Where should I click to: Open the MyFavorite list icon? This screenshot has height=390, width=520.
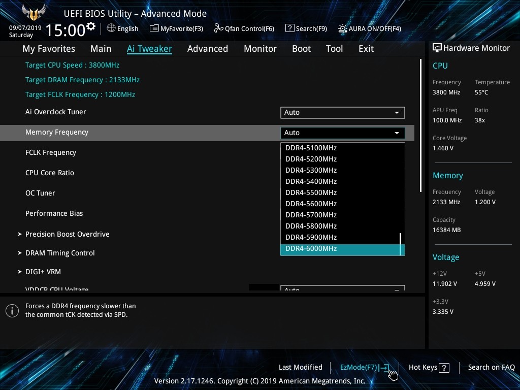[x=154, y=28]
